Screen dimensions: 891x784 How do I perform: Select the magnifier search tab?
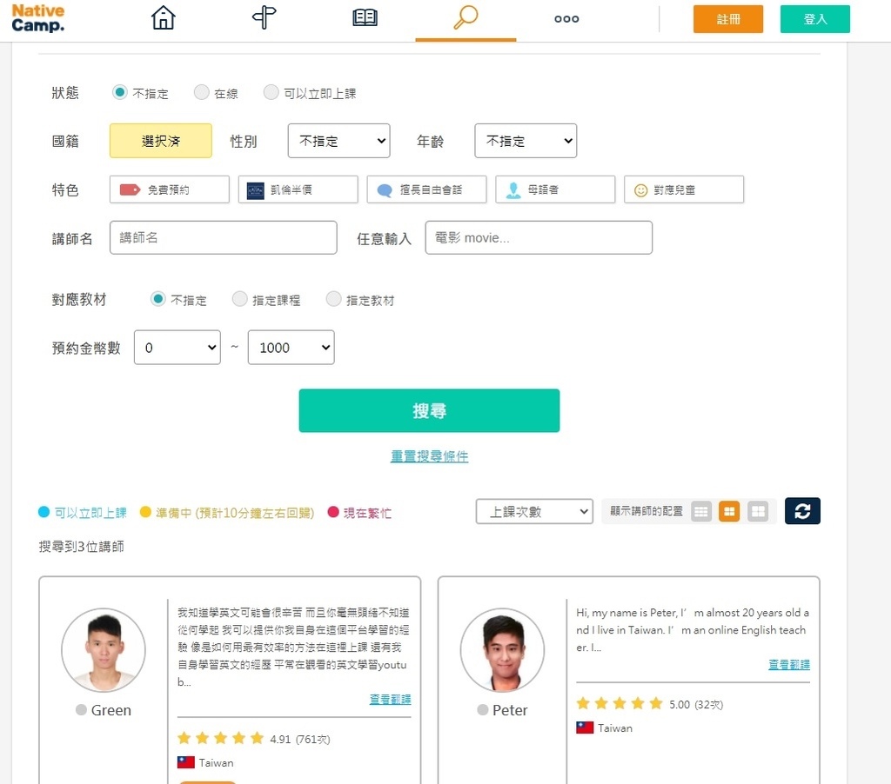pos(466,17)
